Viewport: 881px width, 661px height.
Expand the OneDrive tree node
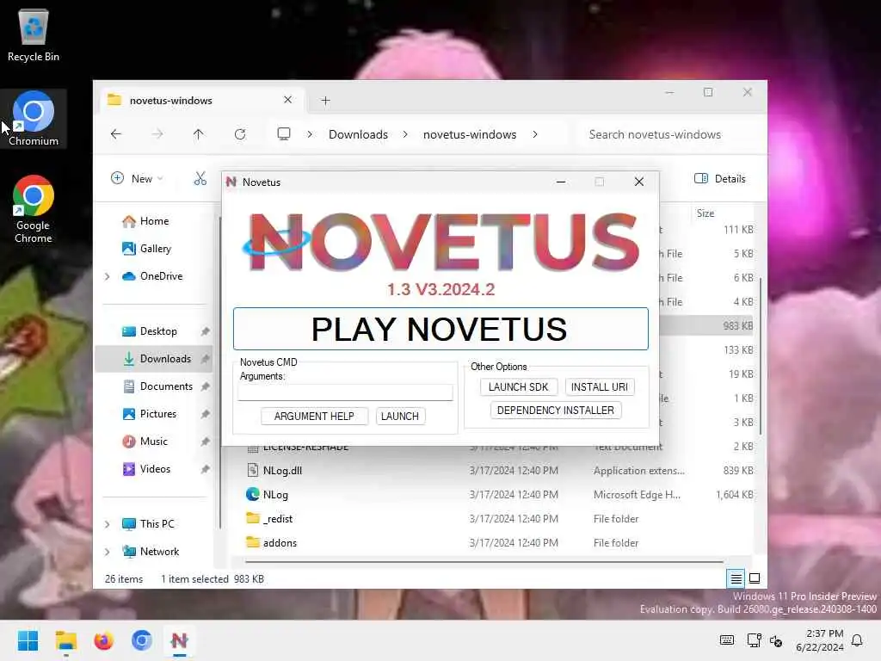pyautogui.click(x=107, y=276)
